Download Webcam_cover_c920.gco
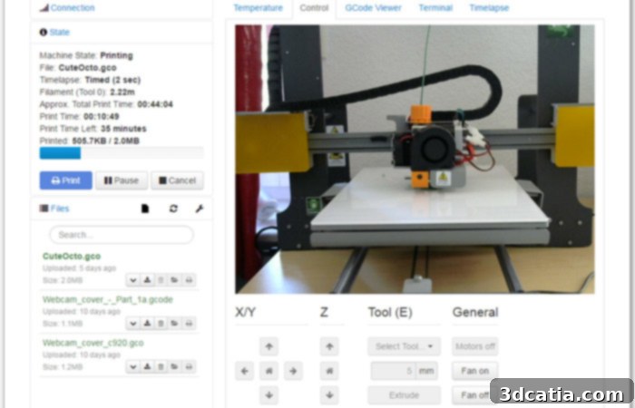This screenshot has height=408, width=635. tap(147, 366)
